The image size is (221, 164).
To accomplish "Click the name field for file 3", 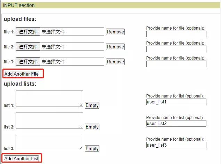I will click(x=176, y=64).
